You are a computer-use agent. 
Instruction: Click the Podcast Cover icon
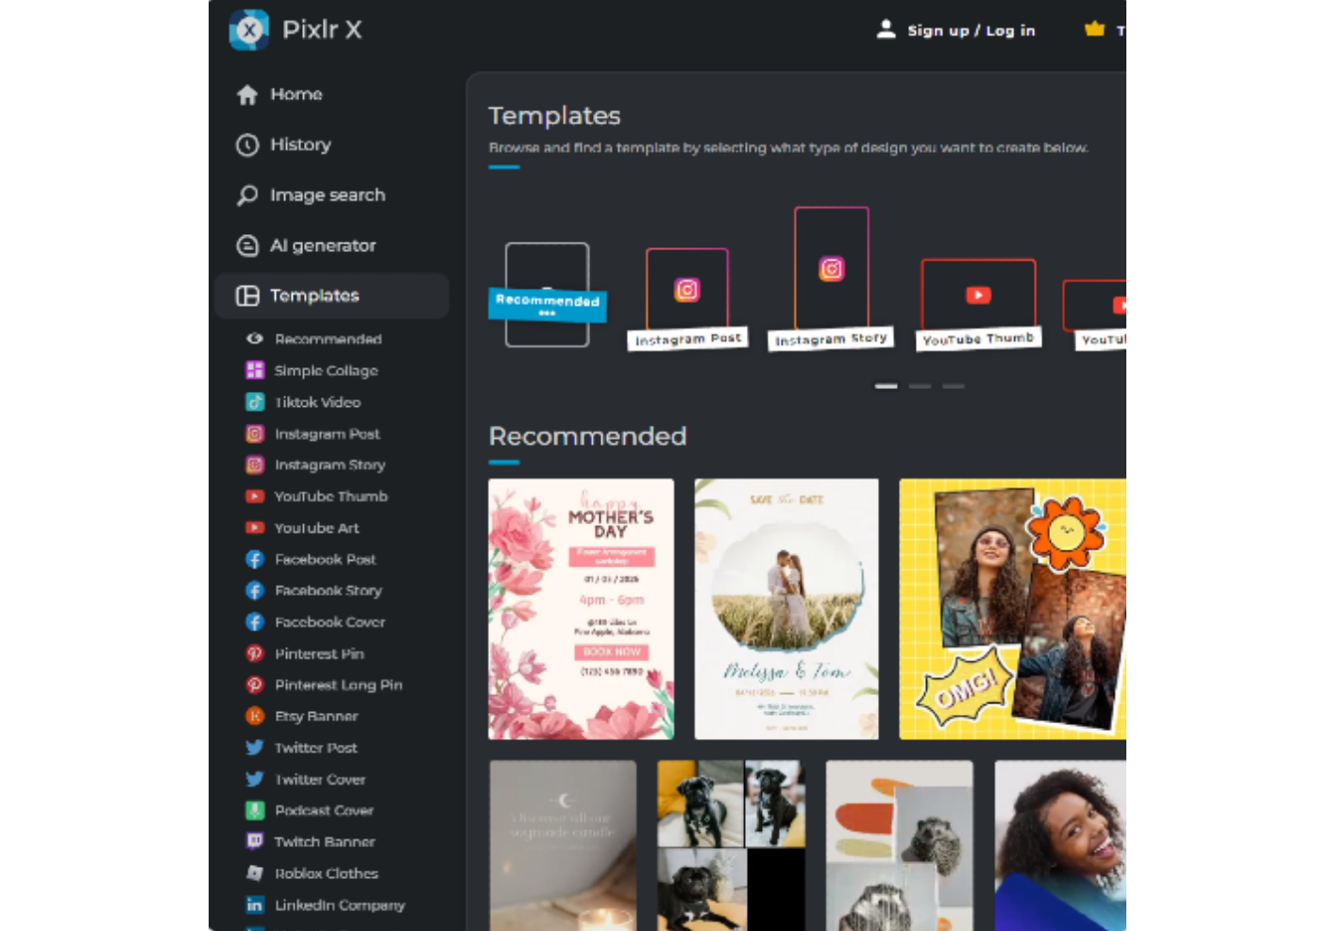coord(255,810)
